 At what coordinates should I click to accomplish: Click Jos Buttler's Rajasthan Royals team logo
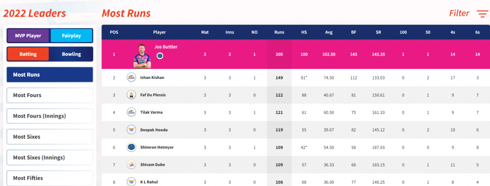pyautogui.click(x=160, y=56)
